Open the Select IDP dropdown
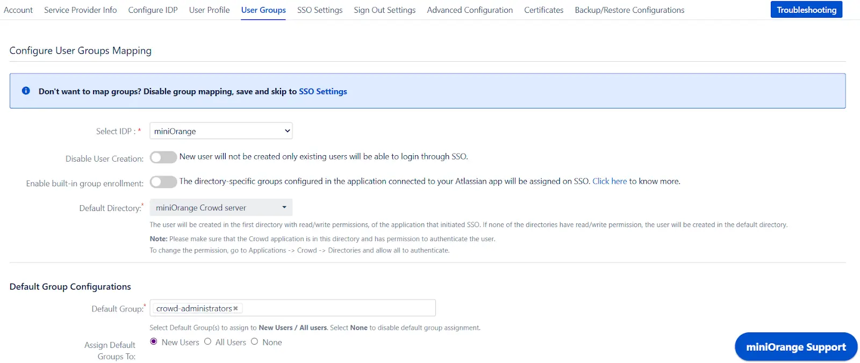860x363 pixels. point(221,131)
